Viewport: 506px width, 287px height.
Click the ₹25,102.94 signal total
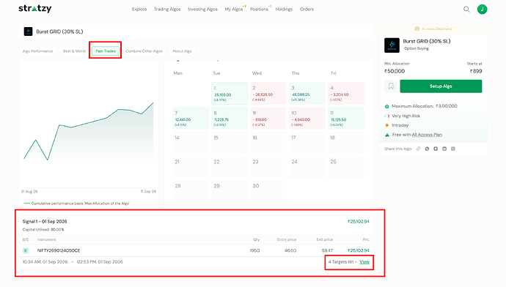tap(358, 222)
